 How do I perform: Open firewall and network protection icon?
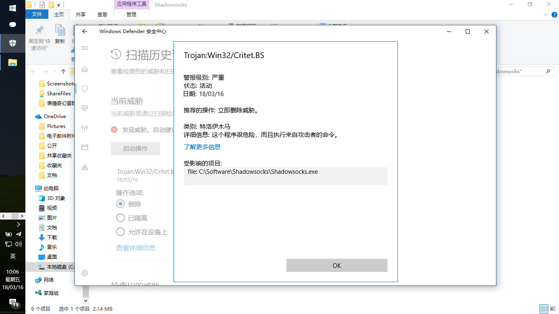tap(85, 128)
